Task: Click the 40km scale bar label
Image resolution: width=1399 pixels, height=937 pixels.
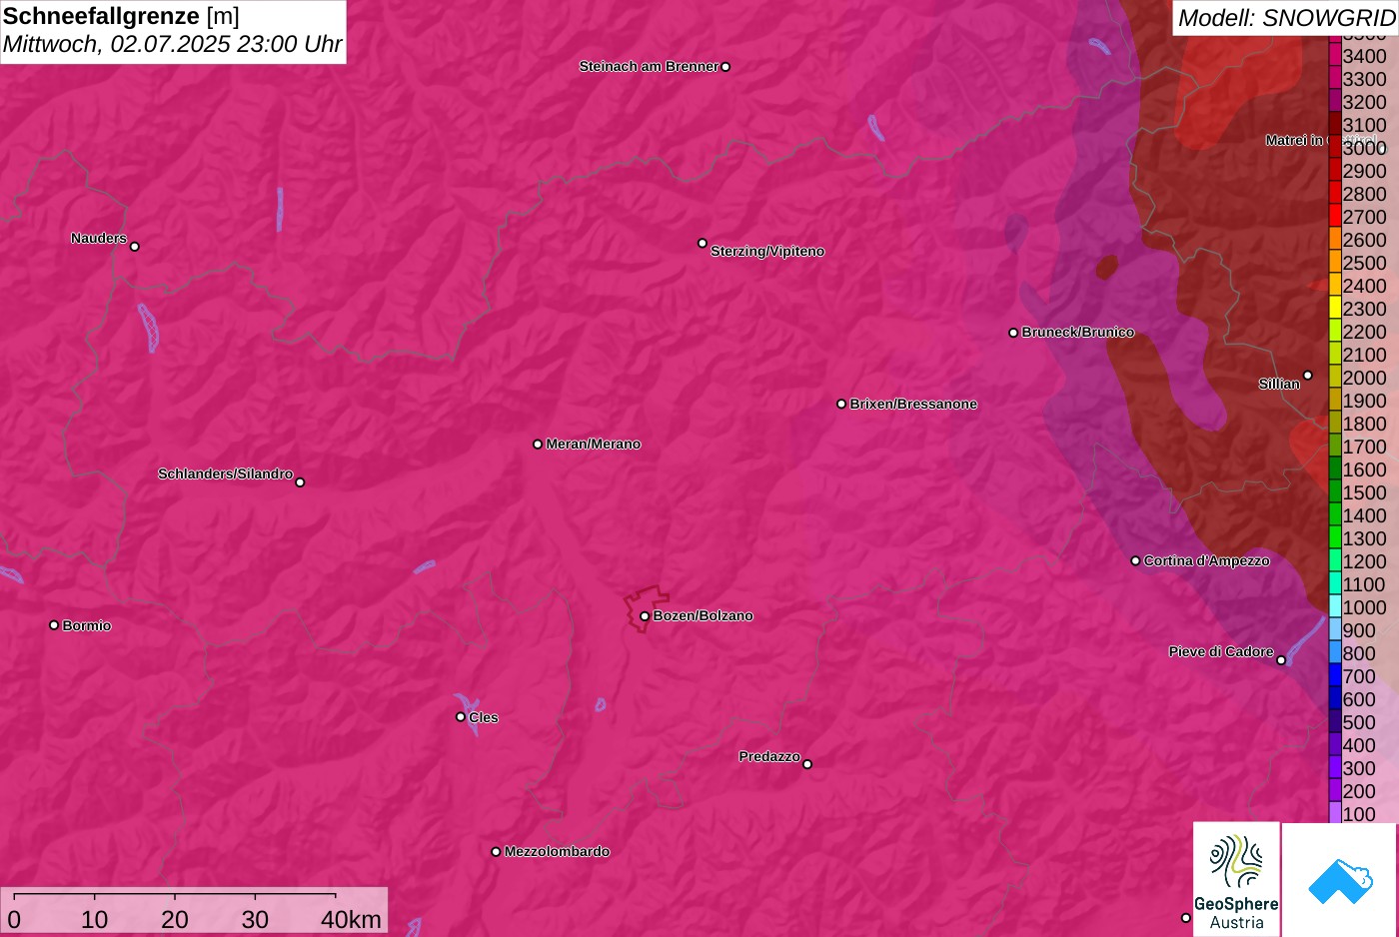Action: click(x=351, y=920)
